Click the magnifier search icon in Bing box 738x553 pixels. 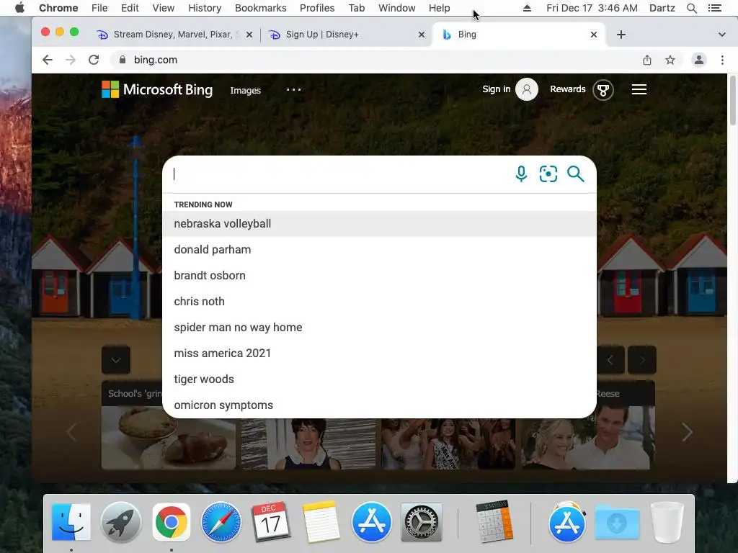coord(575,174)
